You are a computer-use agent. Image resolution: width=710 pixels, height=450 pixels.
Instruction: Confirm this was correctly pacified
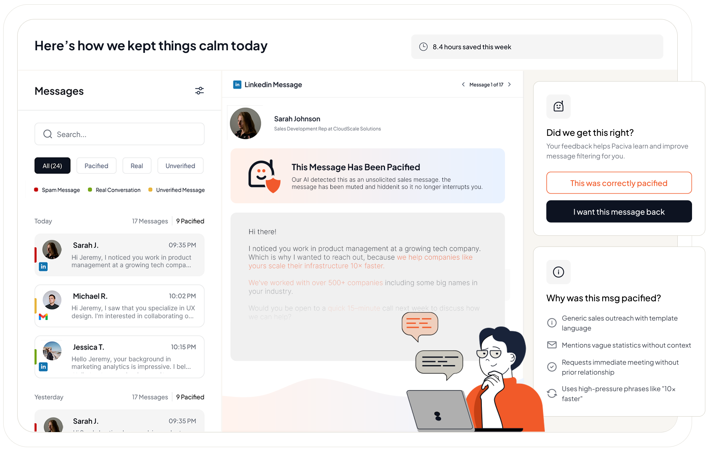[x=618, y=183]
